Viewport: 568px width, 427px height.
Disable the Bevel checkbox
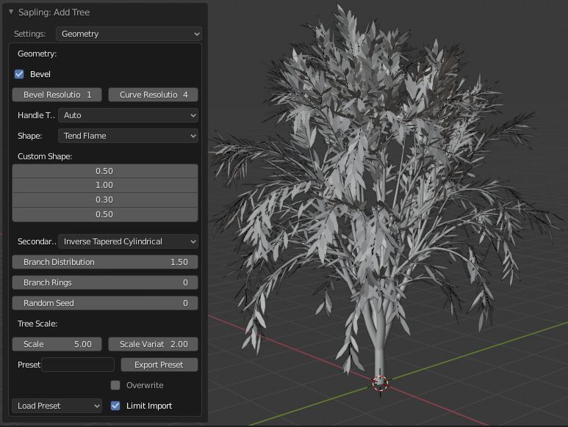tap(20, 74)
